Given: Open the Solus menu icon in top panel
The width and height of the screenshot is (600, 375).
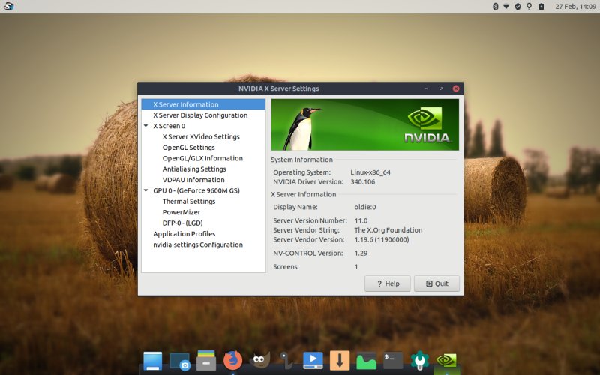Looking at the screenshot, I should pos(8,6).
